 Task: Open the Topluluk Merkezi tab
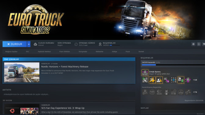point(44,52)
